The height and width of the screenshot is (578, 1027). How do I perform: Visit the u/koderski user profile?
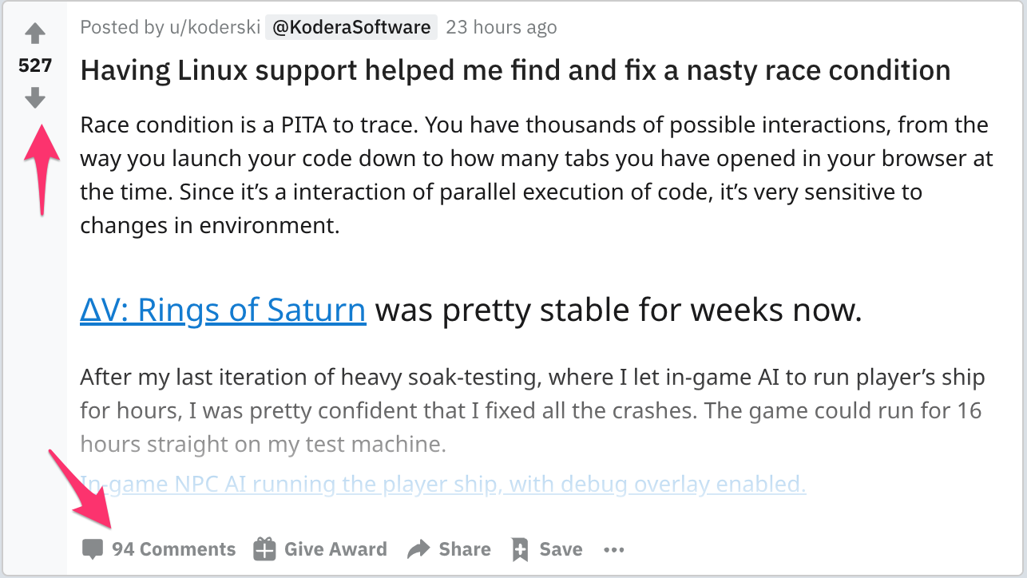pyautogui.click(x=215, y=27)
